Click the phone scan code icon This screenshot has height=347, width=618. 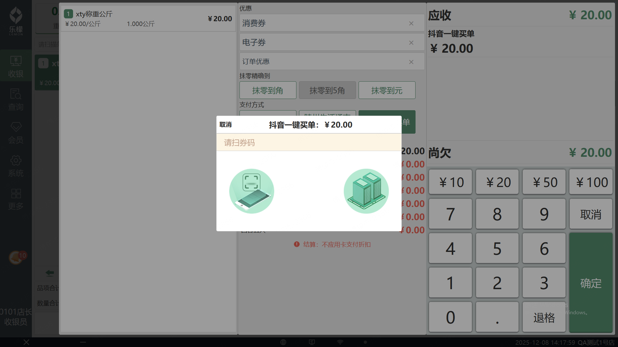[x=251, y=191]
